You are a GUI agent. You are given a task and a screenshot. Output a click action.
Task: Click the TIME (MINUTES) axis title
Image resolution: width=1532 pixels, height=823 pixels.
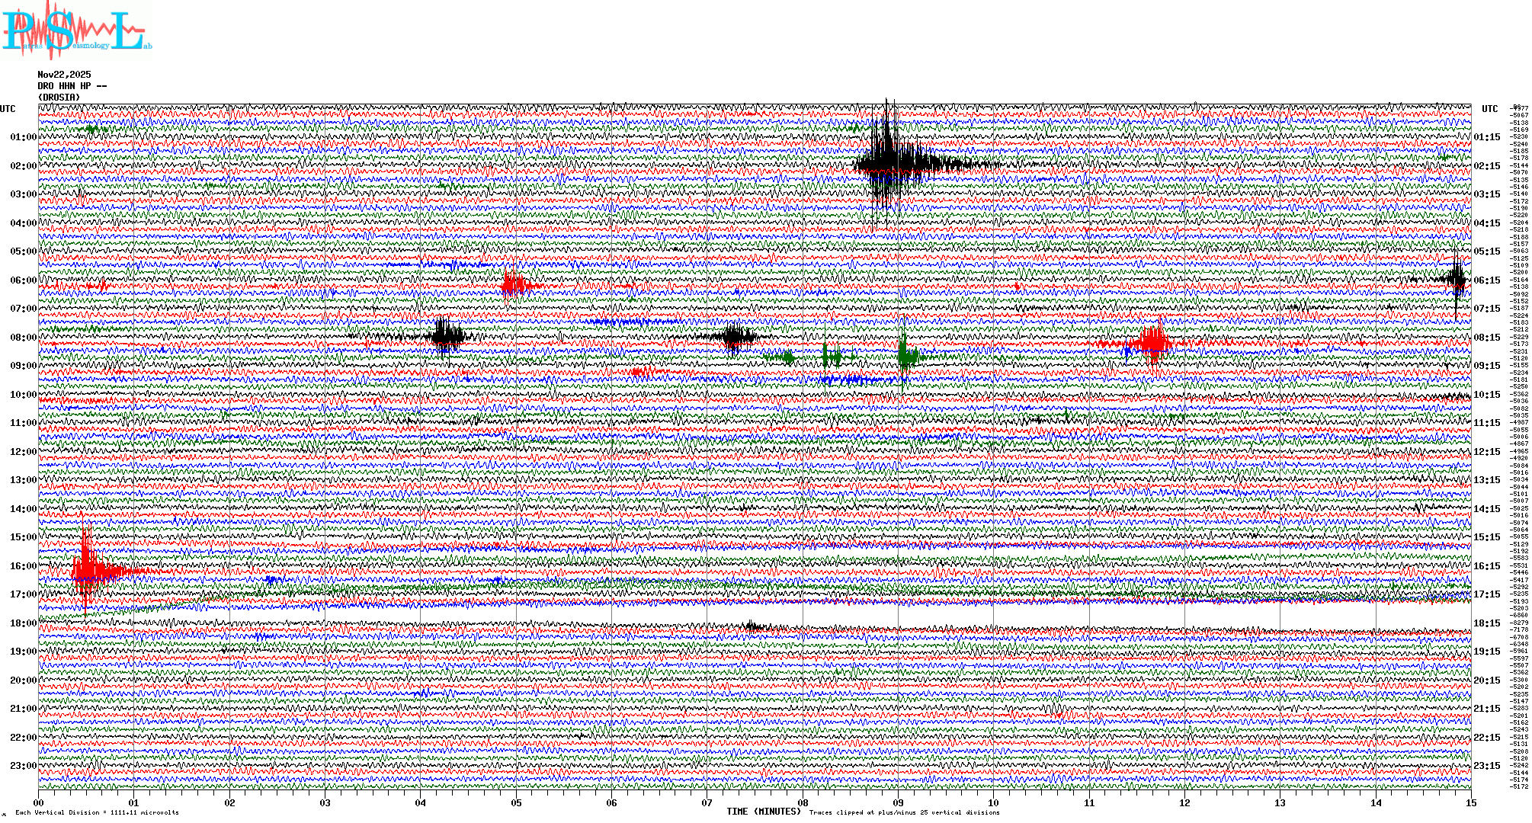point(764,812)
